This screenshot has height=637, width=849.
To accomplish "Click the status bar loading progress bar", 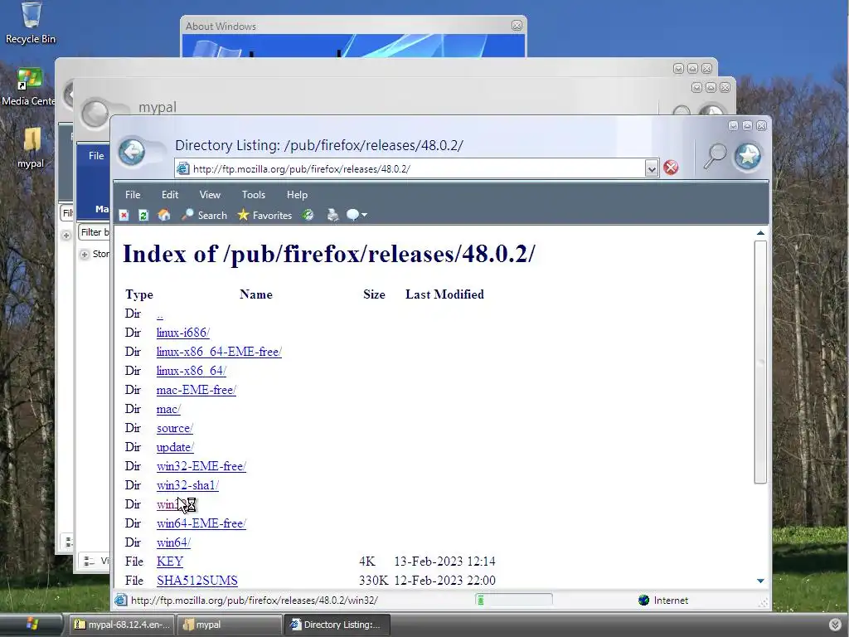I will [514, 600].
